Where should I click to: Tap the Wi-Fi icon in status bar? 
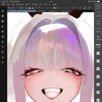(x=89, y=1)
